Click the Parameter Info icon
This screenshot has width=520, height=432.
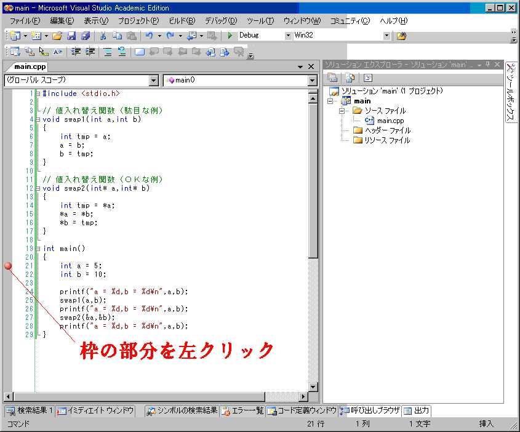[30, 52]
